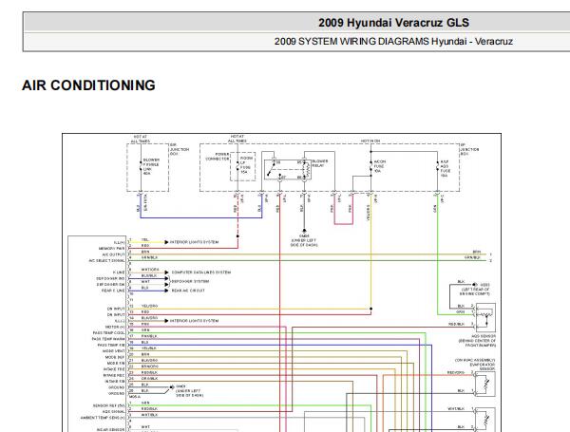The width and height of the screenshot is (570, 432).
Task: Click the 'EVAPORATOR SENSOR' label
Action: click(483, 366)
